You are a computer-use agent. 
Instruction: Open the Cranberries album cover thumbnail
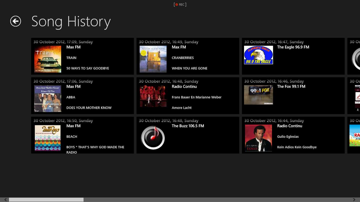point(153,59)
